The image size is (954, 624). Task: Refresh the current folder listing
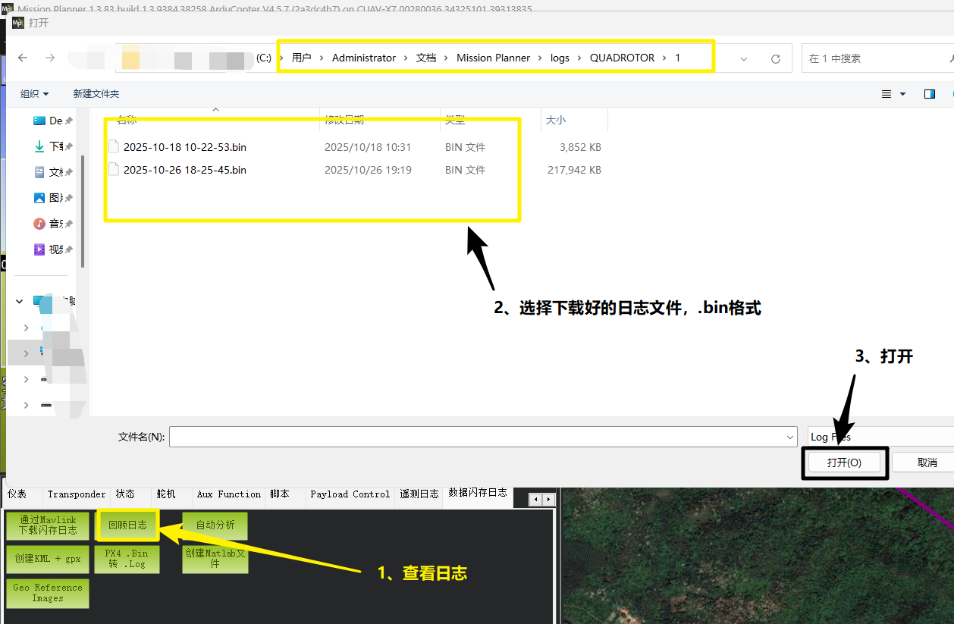pyautogui.click(x=775, y=58)
